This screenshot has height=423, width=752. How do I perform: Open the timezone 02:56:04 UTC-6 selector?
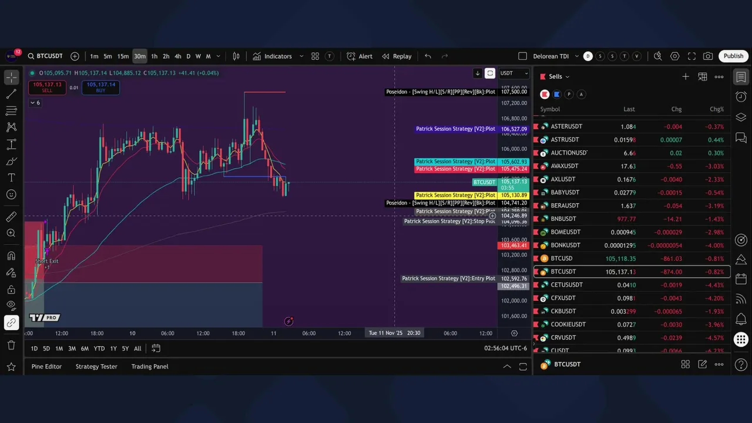pos(506,348)
